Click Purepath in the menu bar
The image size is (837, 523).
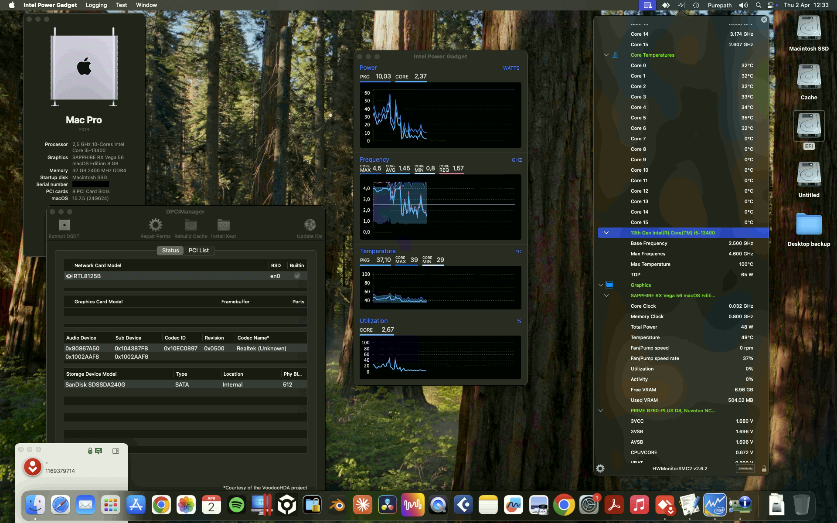pyautogui.click(x=719, y=5)
